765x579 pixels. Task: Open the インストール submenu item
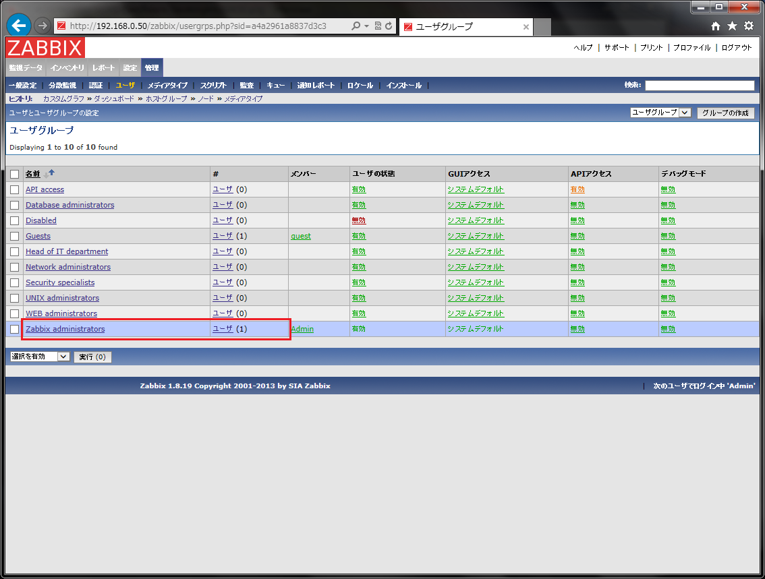click(x=404, y=86)
